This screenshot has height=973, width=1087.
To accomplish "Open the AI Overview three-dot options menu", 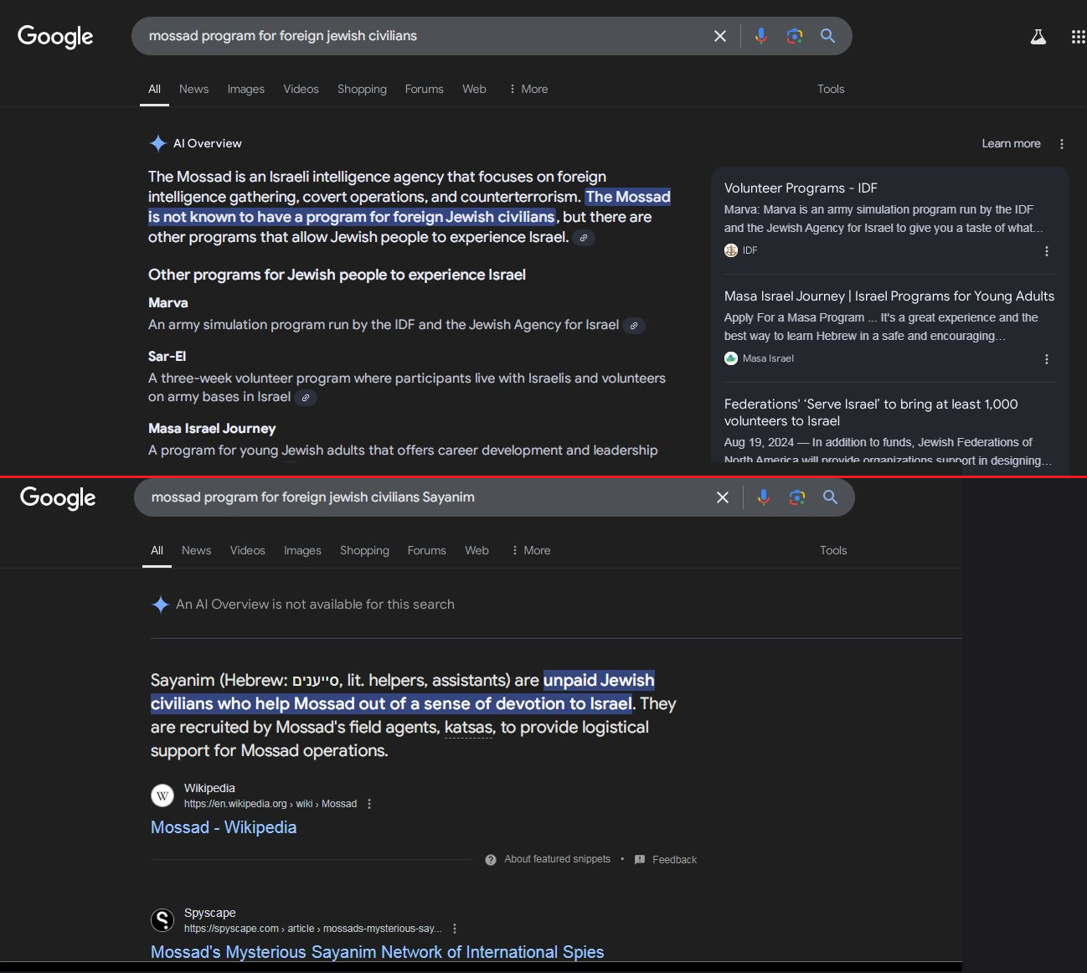I will [x=1062, y=144].
